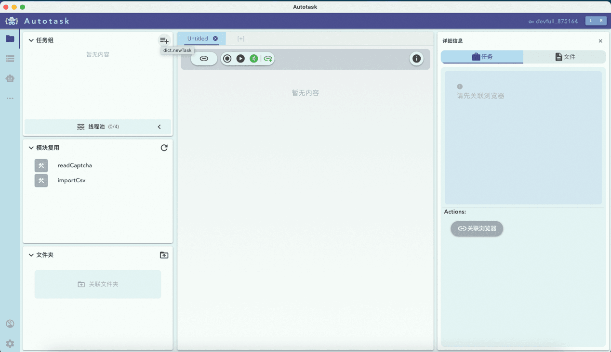Select the list view icon in the left sidebar
The image size is (611, 352).
[x=10, y=59]
